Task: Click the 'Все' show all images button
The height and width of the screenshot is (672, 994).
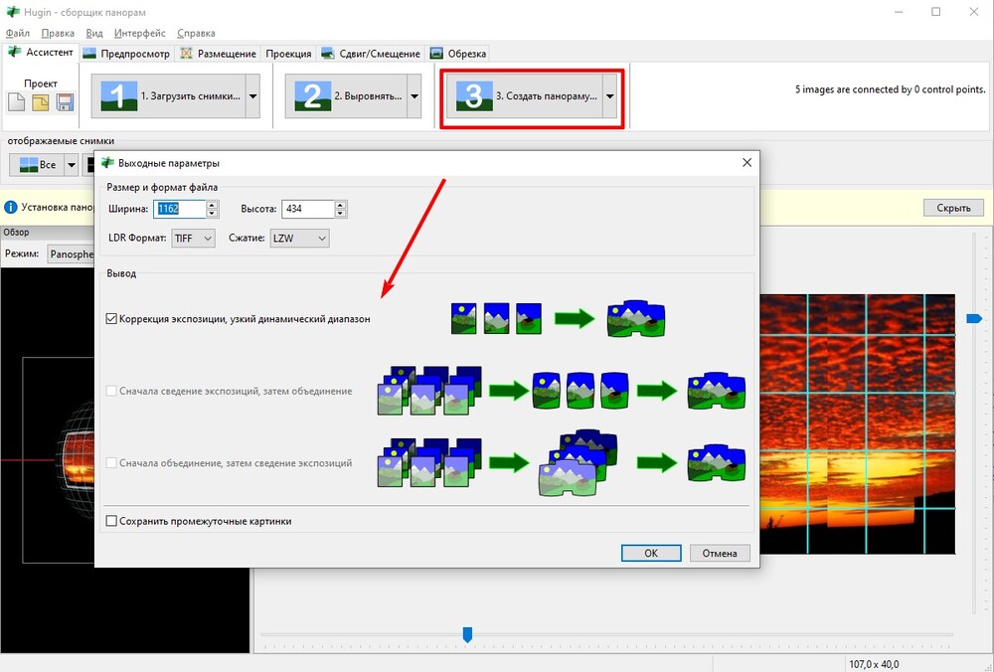Action: pyautogui.click(x=36, y=164)
